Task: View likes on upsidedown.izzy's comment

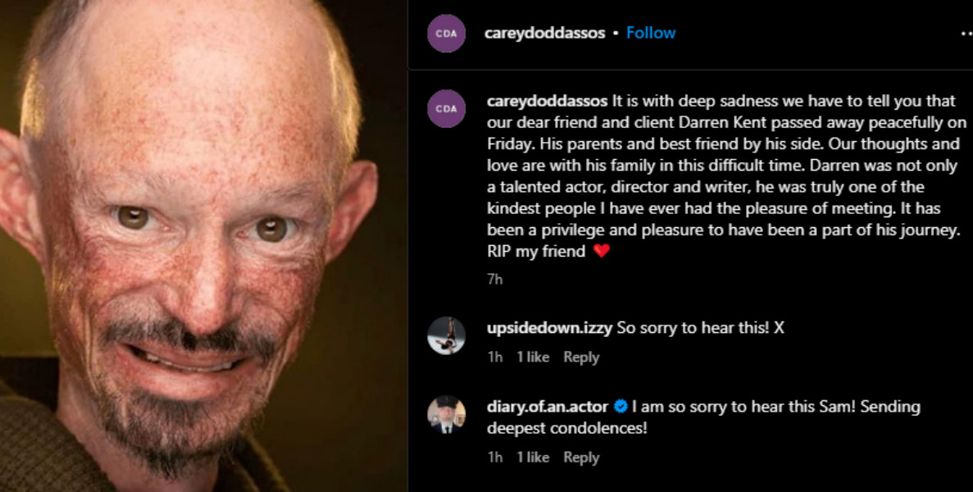Action: coord(533,358)
